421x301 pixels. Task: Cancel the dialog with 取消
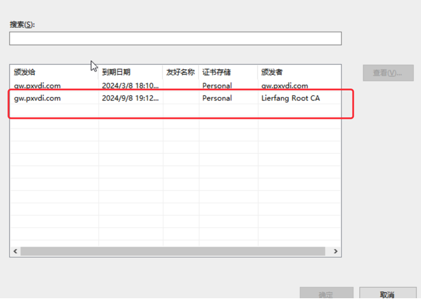[x=387, y=294]
